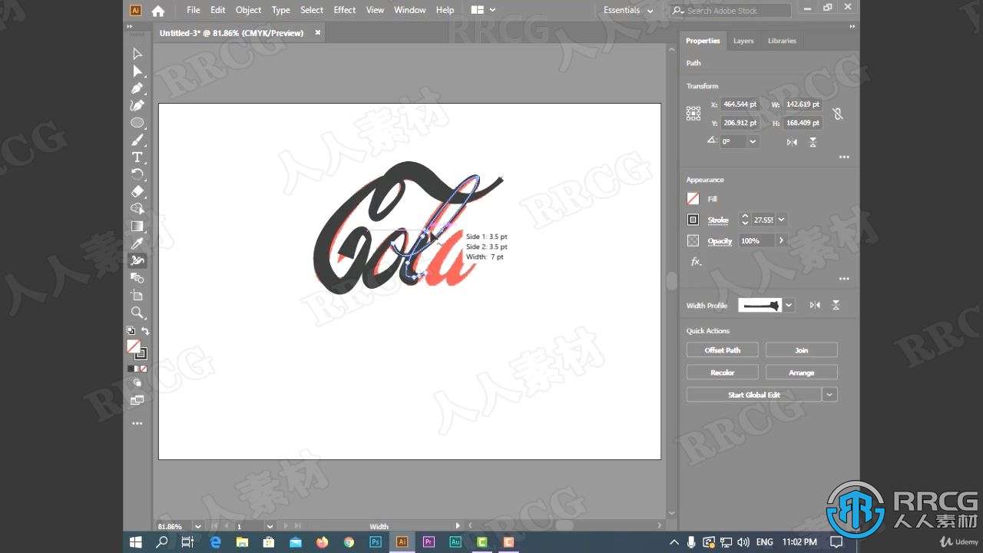Click the Join button
The height and width of the screenshot is (553, 983).
[x=801, y=350]
